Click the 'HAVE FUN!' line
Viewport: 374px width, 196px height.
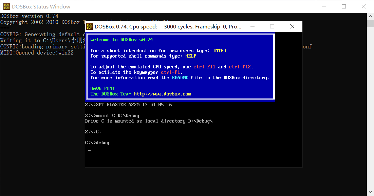click(x=102, y=88)
